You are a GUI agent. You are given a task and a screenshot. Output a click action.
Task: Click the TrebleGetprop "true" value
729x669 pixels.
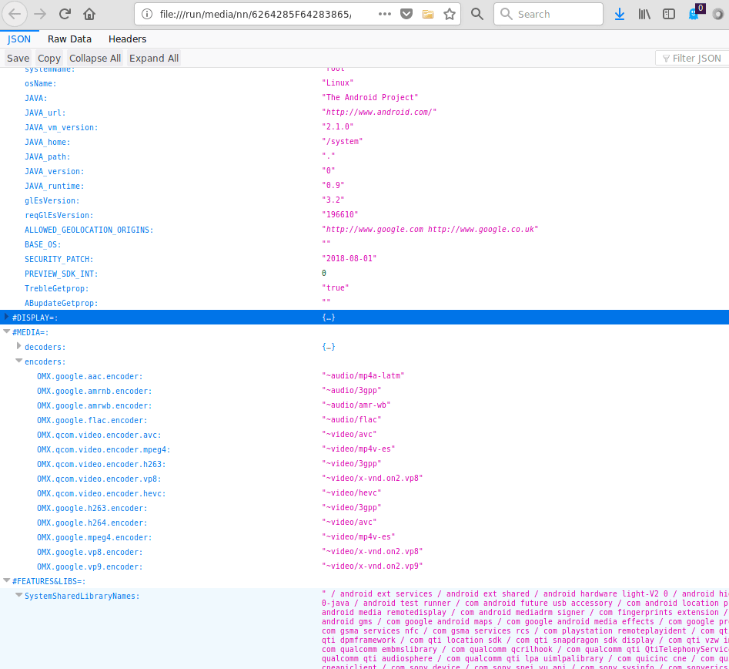click(335, 287)
